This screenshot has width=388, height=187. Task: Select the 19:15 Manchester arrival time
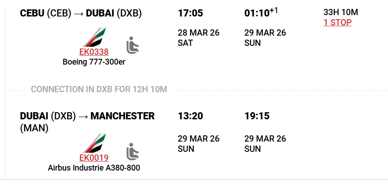257,116
